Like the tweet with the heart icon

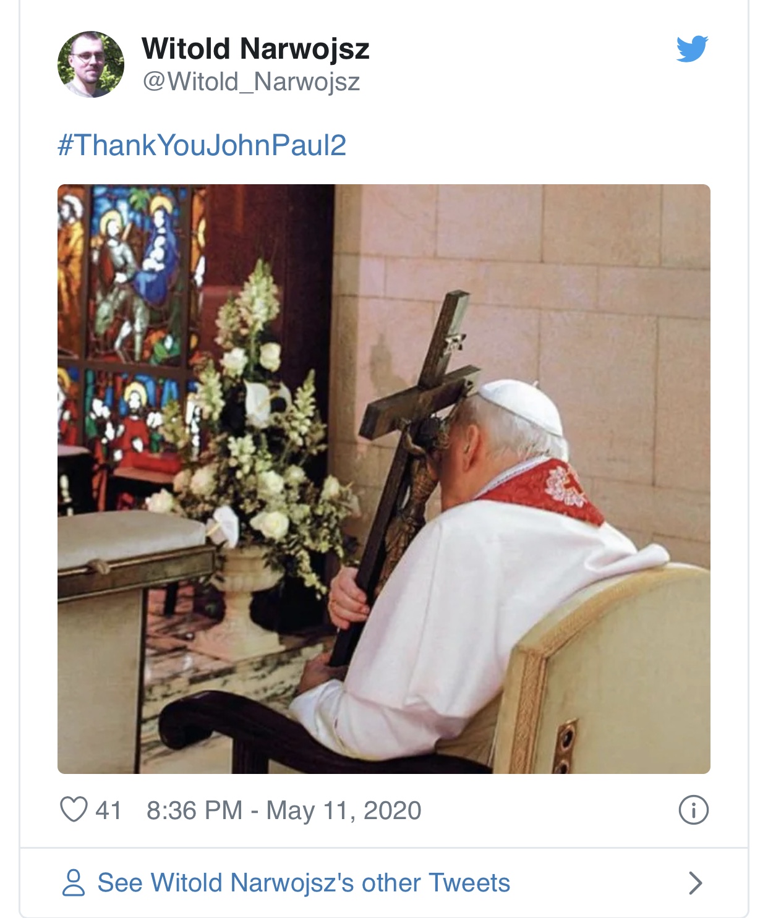click(73, 809)
